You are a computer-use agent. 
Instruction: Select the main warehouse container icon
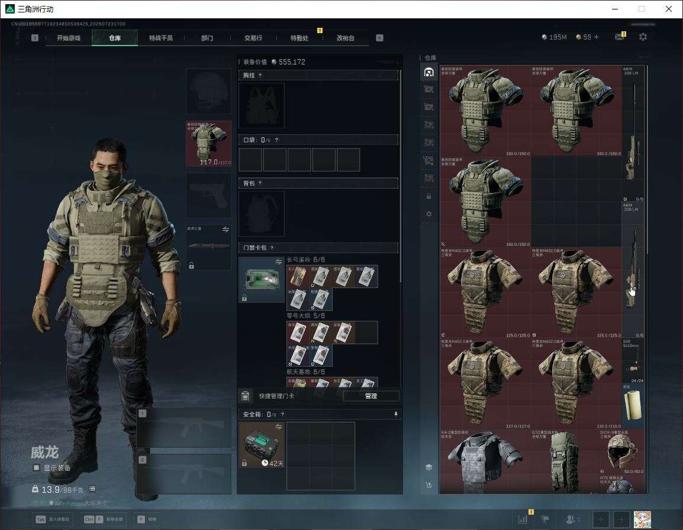(429, 72)
